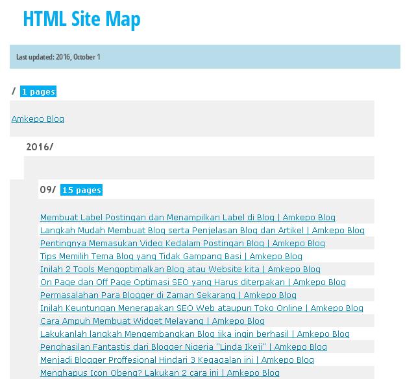Open 'Pentingnya Memasukan Video Kedalam Postingan' link
Screen dimensions: 416x379
182,244
